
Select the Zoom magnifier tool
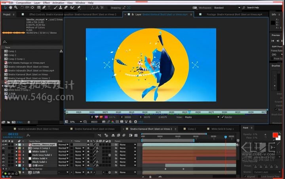(x=16, y=8)
